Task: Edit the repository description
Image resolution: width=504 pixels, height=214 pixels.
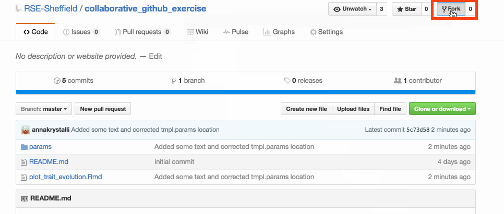Action: (x=155, y=56)
